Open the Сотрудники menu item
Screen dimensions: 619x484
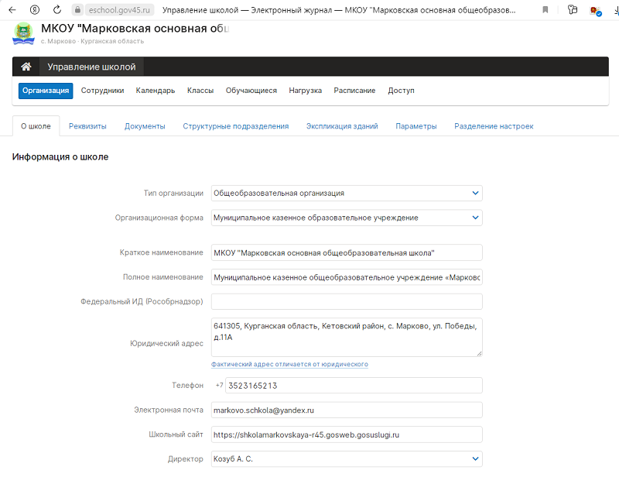pyautogui.click(x=102, y=91)
